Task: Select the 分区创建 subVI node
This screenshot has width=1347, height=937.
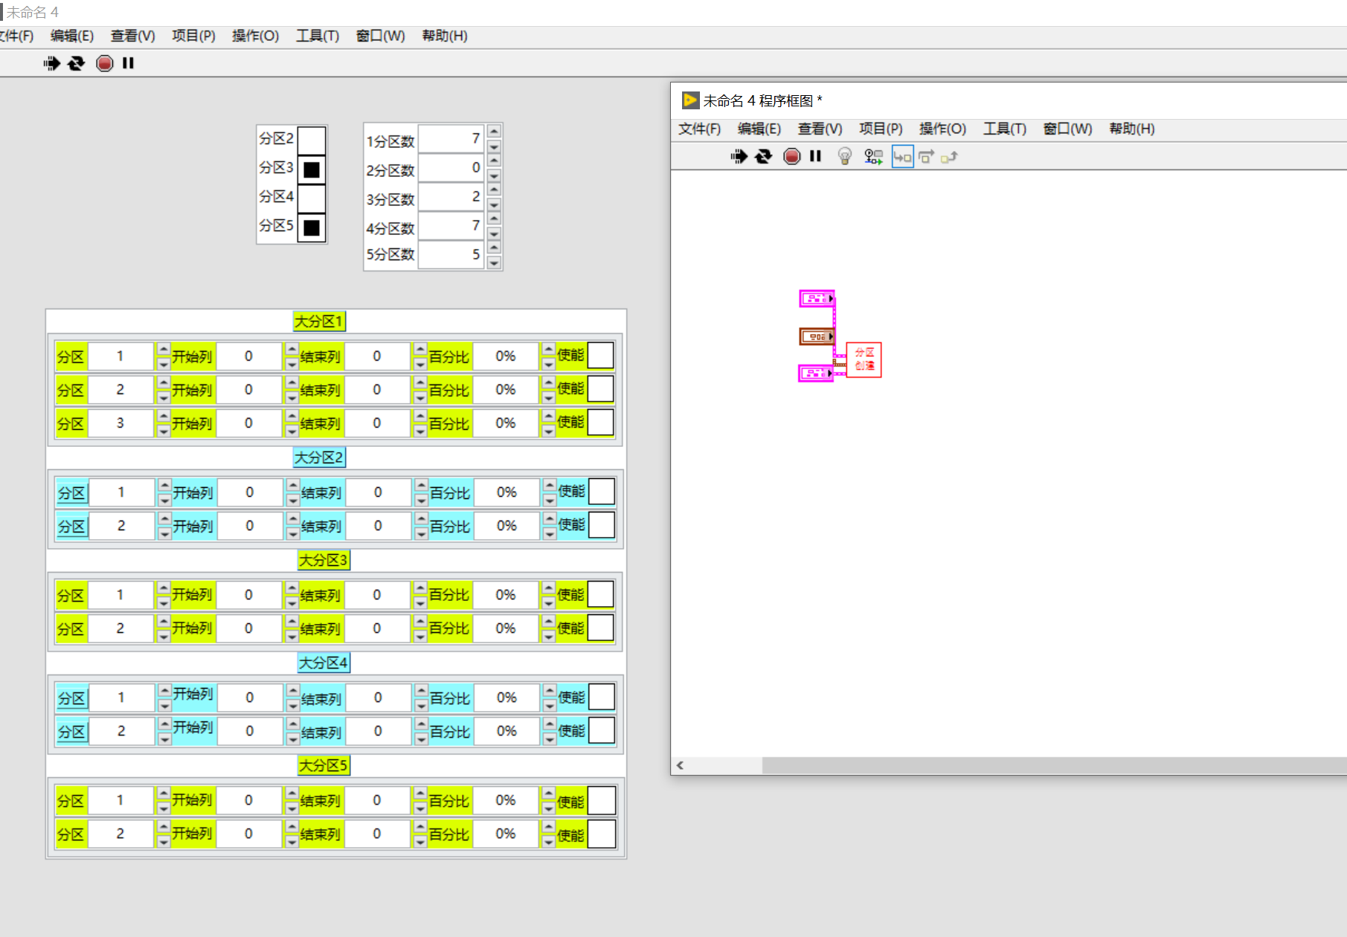Action: (x=864, y=360)
